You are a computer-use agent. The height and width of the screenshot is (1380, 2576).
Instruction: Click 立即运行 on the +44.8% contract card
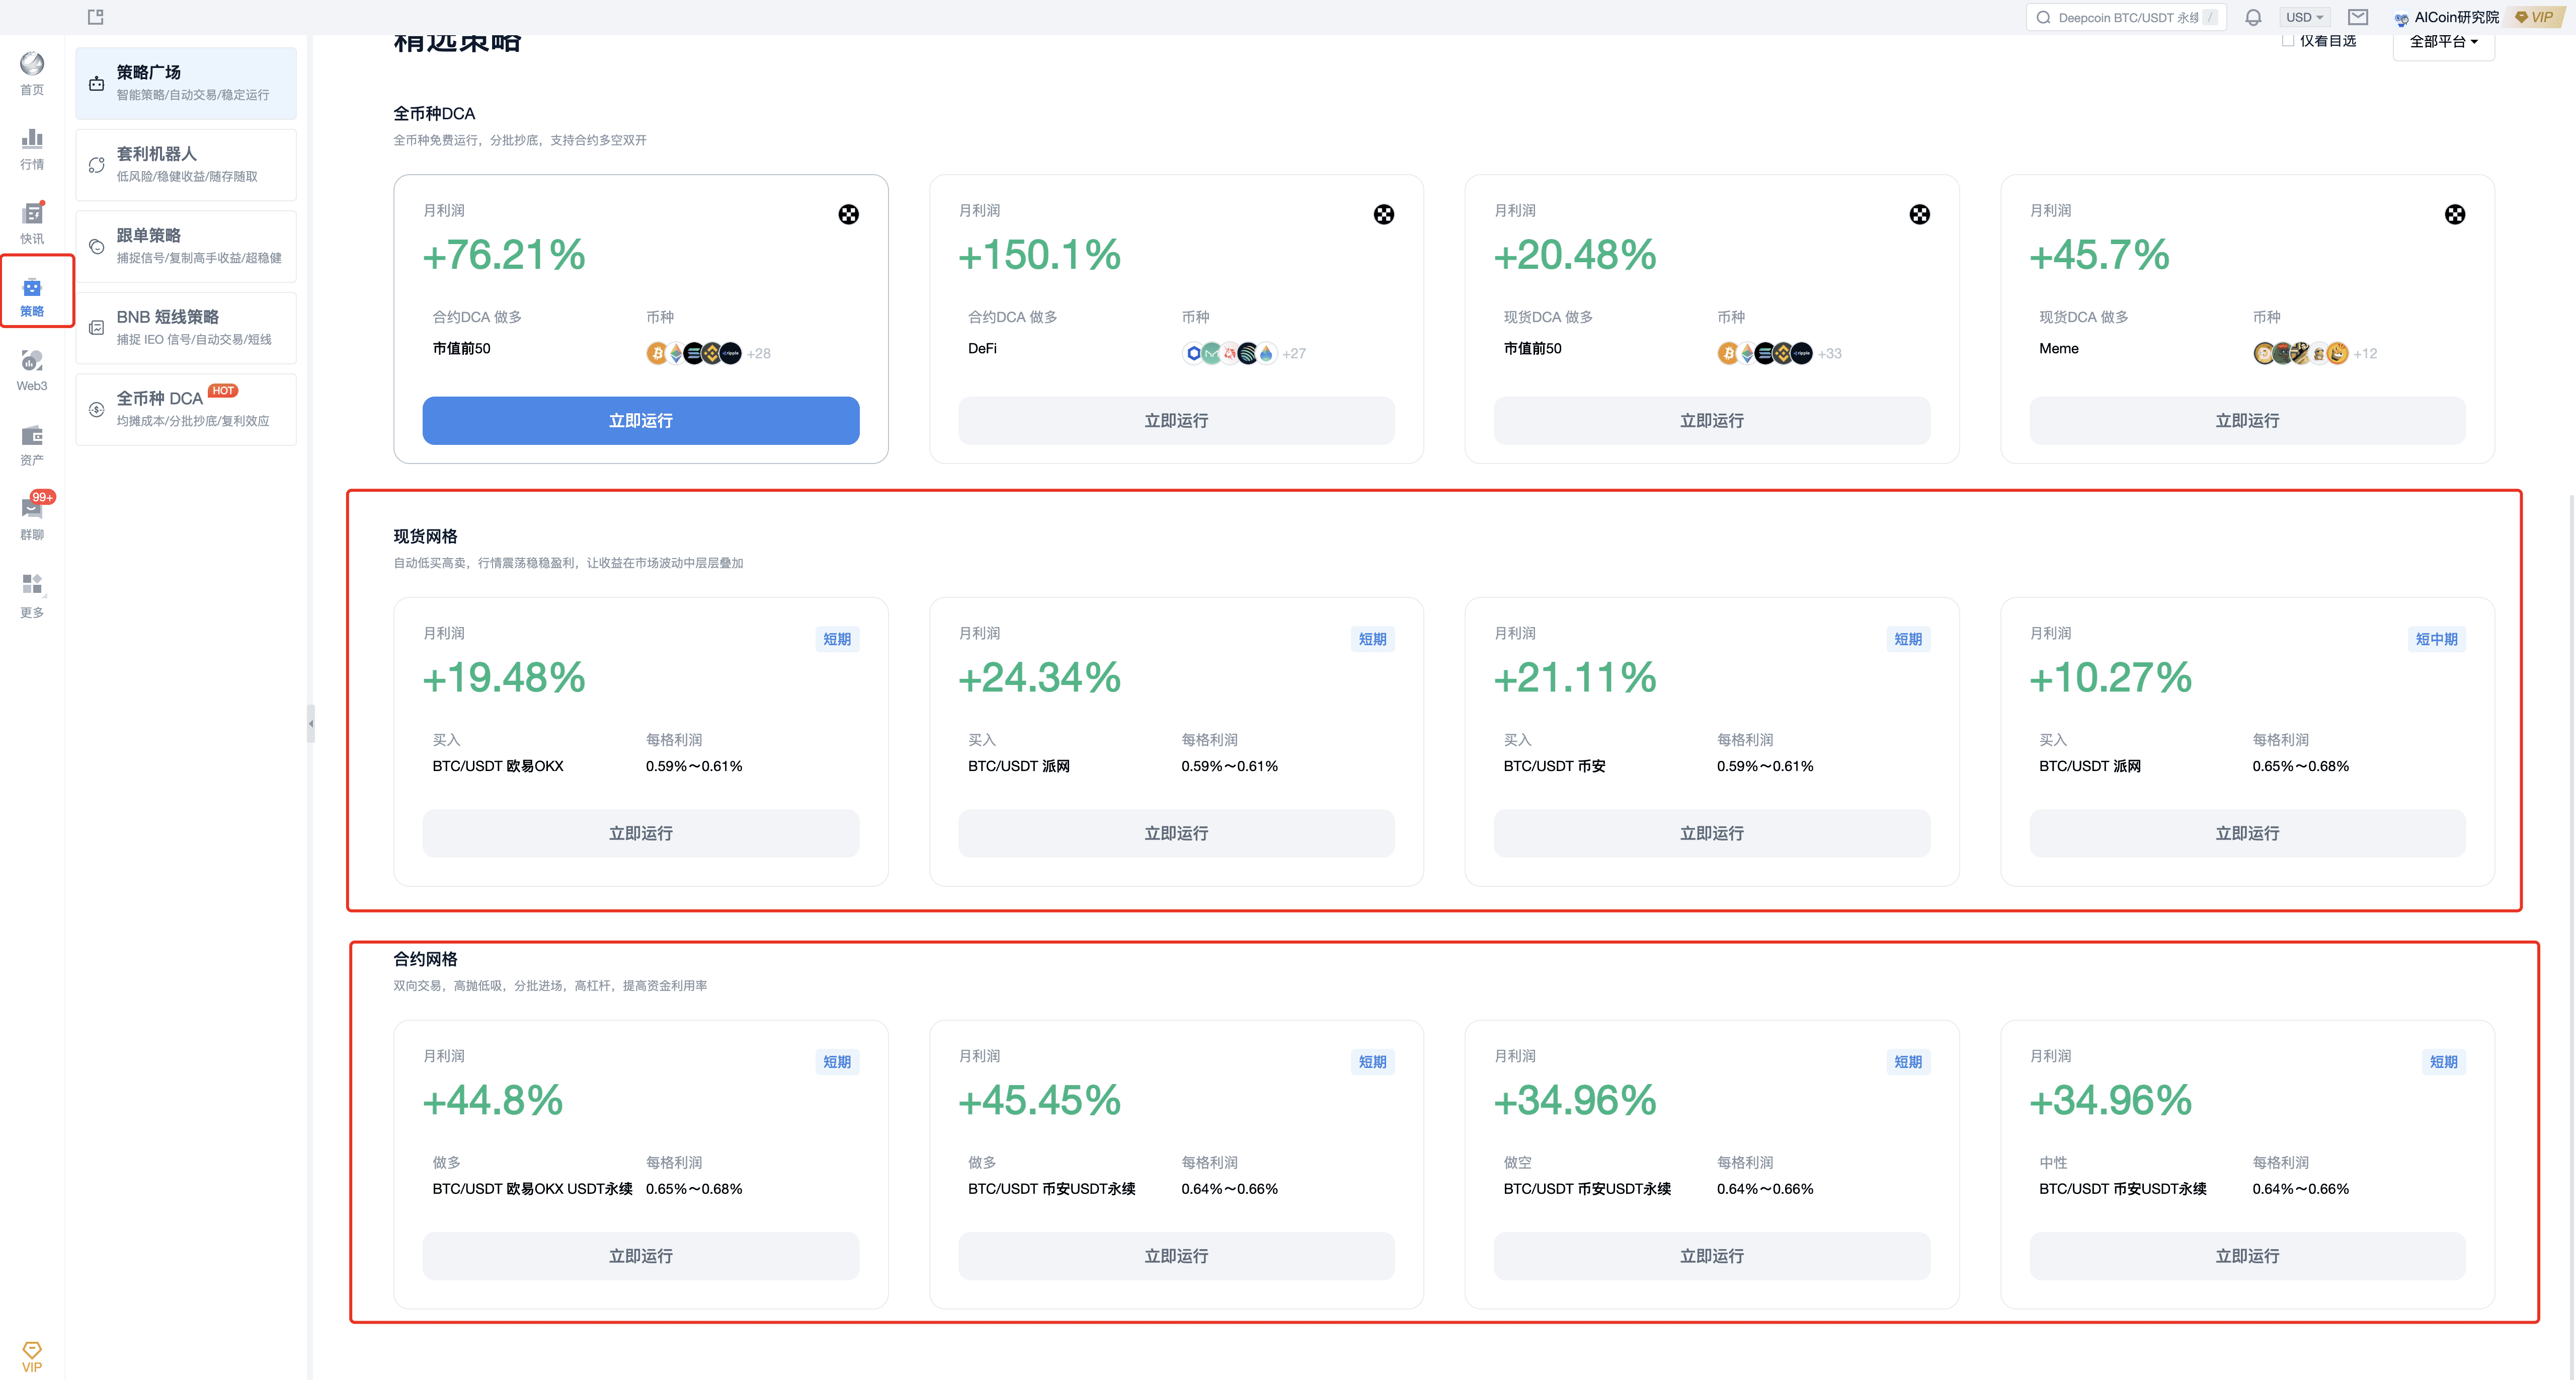(640, 1256)
